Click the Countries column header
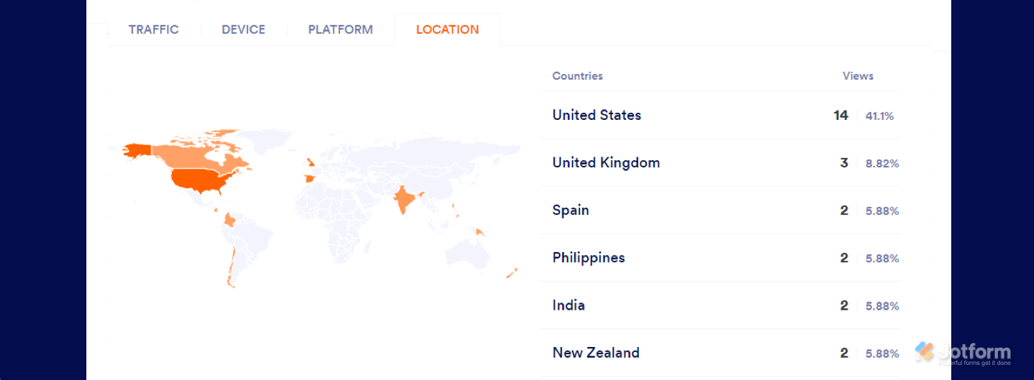The width and height of the screenshot is (1034, 380). coord(577,75)
